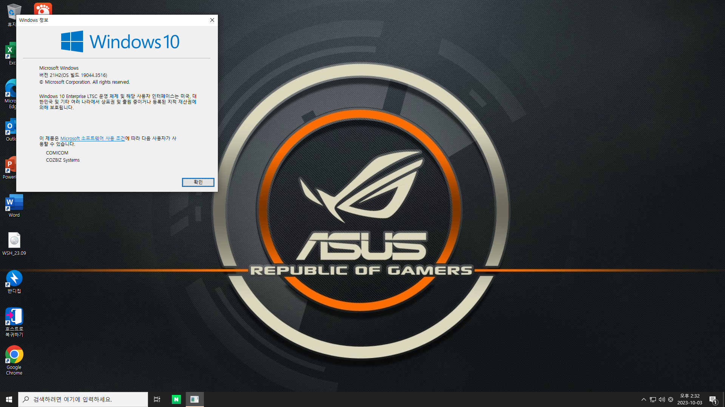The width and height of the screenshot is (725, 407).
Task: Select the Microsoft Edge desktop shortcut
Action: click(11, 94)
